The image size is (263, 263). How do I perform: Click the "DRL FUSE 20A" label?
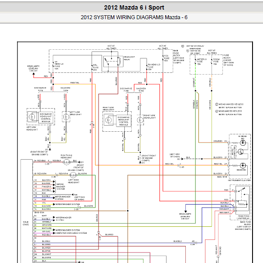coord(96,68)
